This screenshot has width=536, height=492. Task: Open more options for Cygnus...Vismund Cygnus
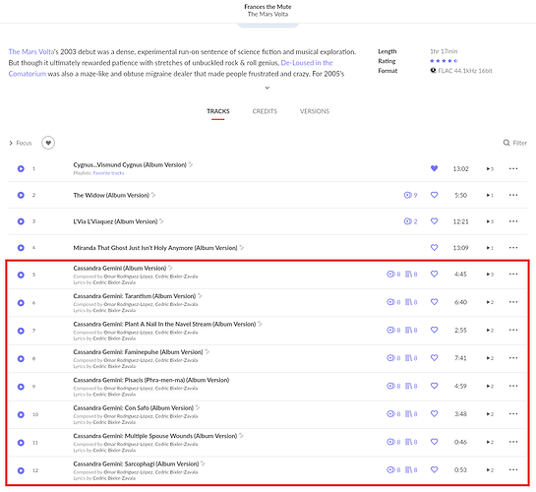[x=513, y=168]
